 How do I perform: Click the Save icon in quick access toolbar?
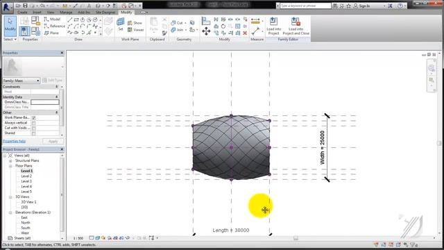(x=25, y=6)
